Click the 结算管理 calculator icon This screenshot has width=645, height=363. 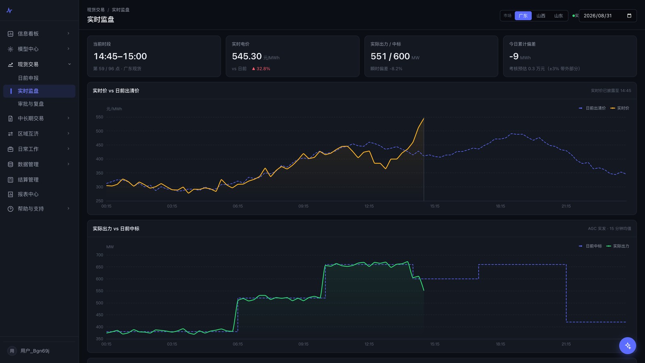coord(10,180)
